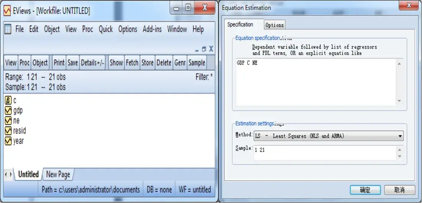Switch to the Options tab in dialog
This screenshot has height=203, width=422.
[x=274, y=25]
